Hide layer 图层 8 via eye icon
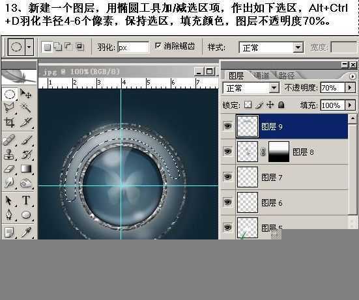 tap(227, 152)
